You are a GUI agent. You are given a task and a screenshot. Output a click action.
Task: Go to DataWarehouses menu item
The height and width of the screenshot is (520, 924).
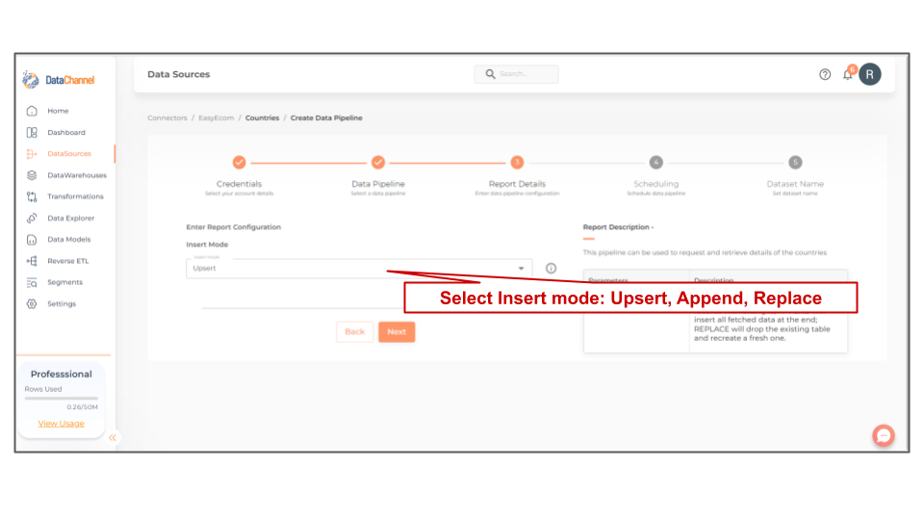[77, 175]
